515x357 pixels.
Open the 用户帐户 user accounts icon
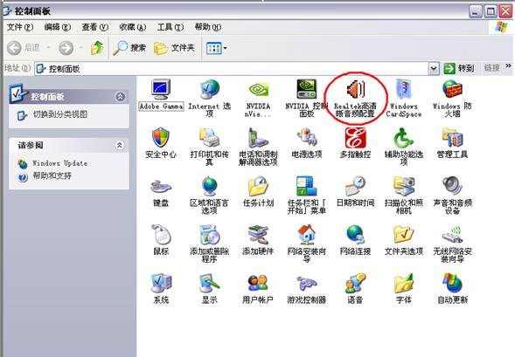pyautogui.click(x=258, y=289)
